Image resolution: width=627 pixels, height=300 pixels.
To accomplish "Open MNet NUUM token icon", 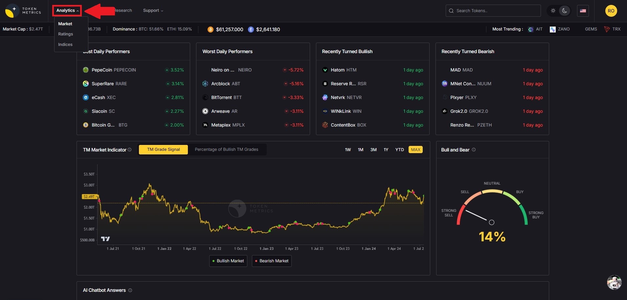I will pyautogui.click(x=445, y=84).
